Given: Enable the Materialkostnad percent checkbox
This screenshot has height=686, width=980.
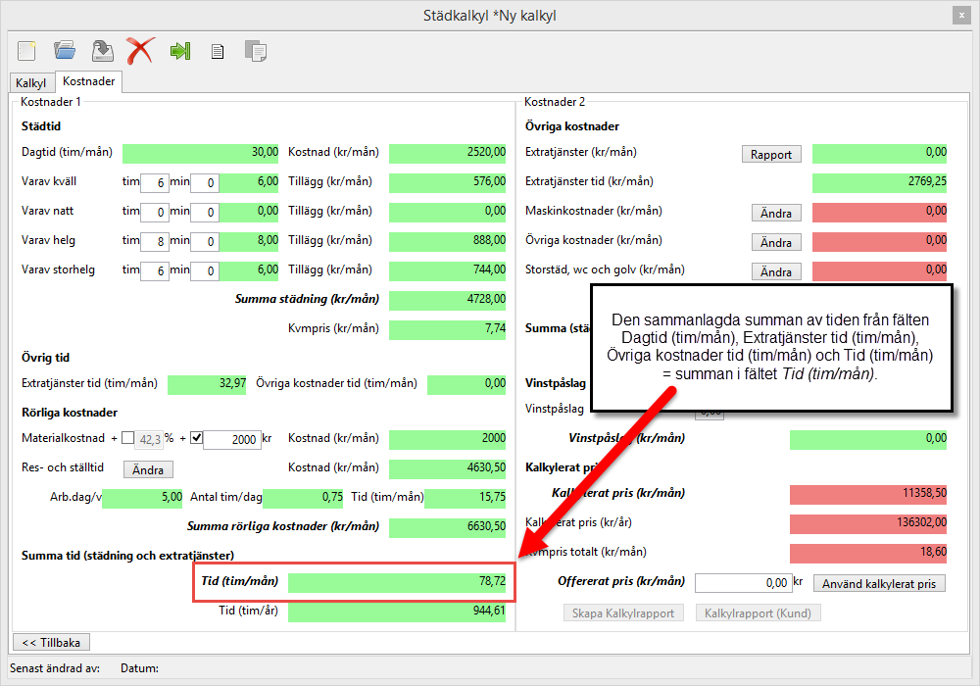Looking at the screenshot, I should point(128,438).
